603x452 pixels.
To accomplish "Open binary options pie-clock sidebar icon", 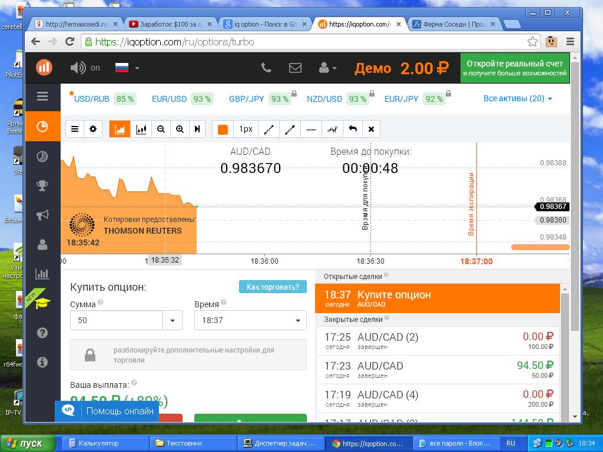I will click(42, 156).
